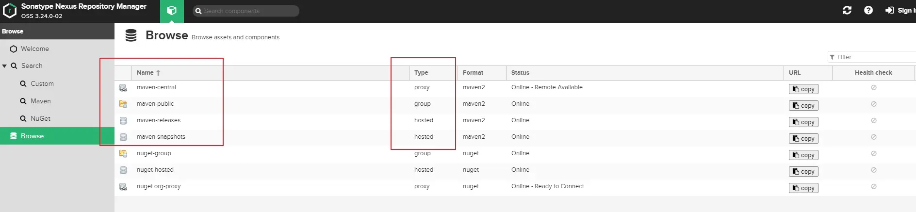Click health check icon for maven-central
The width and height of the screenshot is (916, 212).
(x=874, y=88)
